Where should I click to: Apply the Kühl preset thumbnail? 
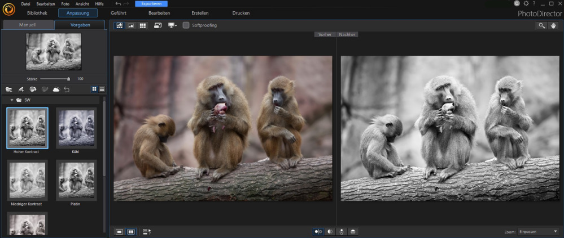click(76, 129)
